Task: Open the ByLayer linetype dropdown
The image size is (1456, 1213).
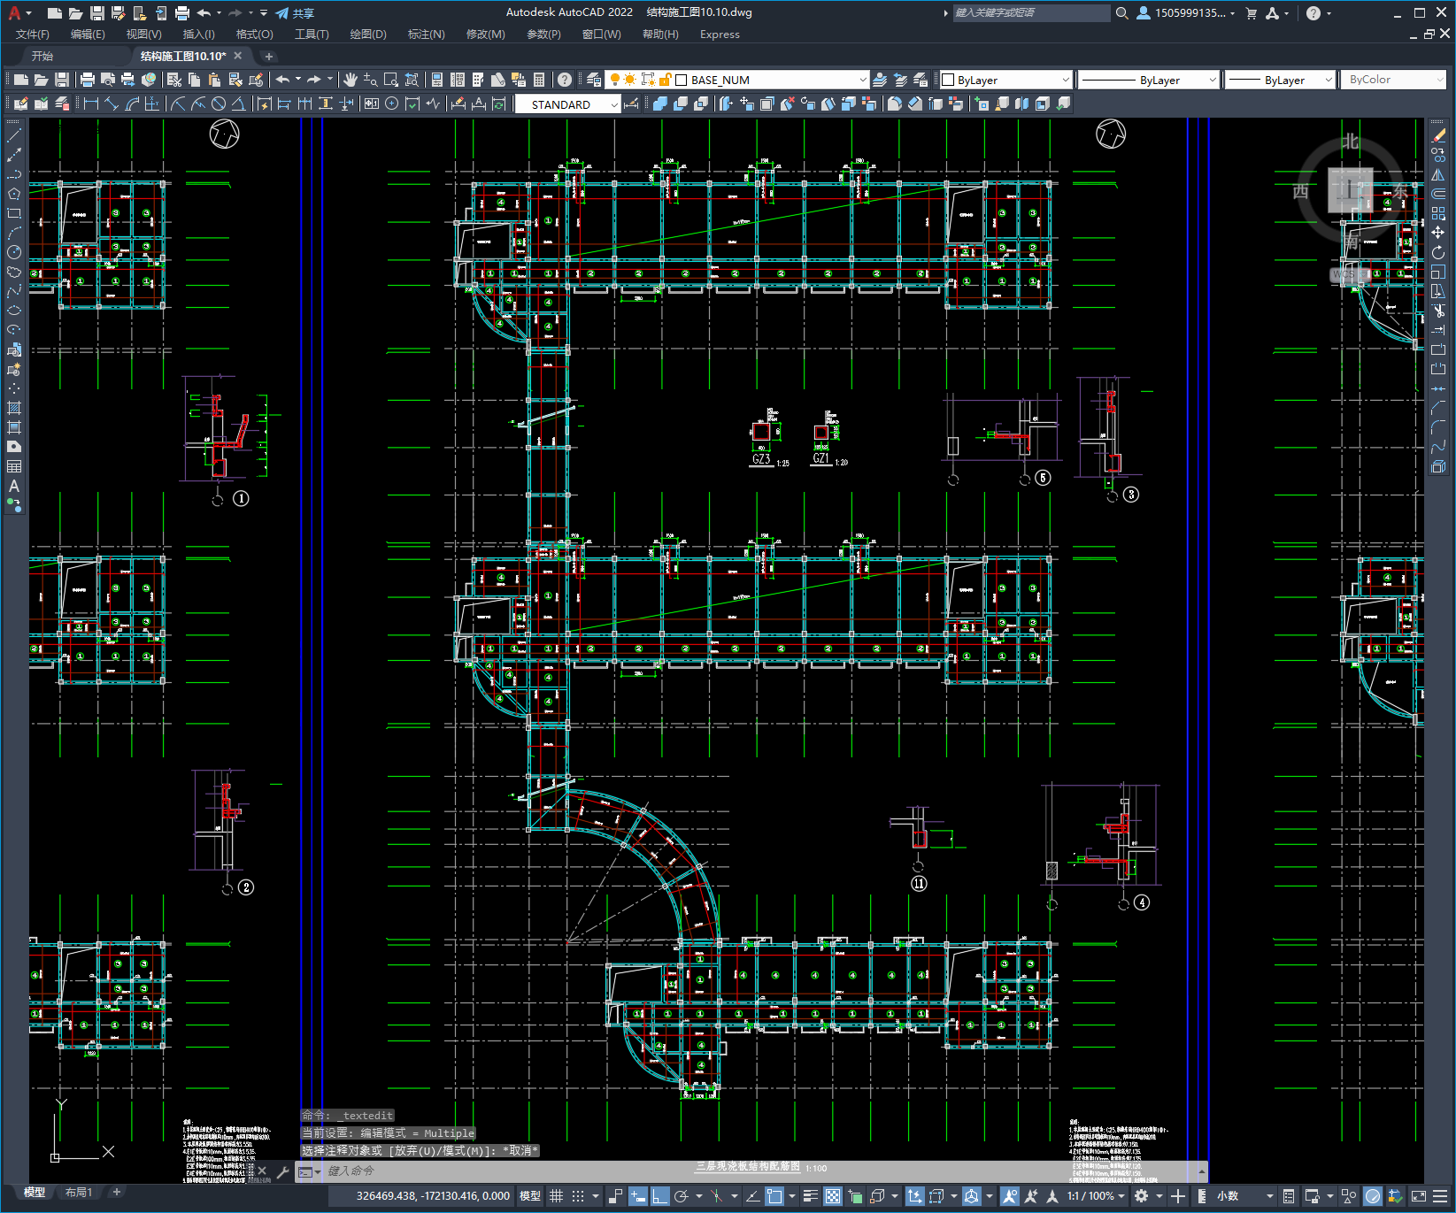Action: coord(1149,80)
